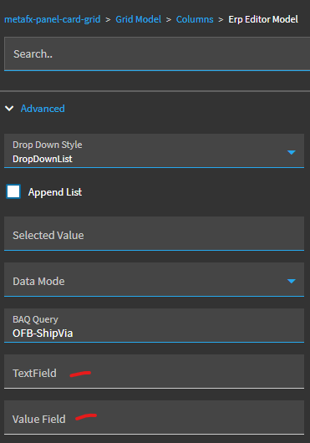Image resolution: width=310 pixels, height=443 pixels.
Task: Click into the TextField input
Action: [x=154, y=371]
